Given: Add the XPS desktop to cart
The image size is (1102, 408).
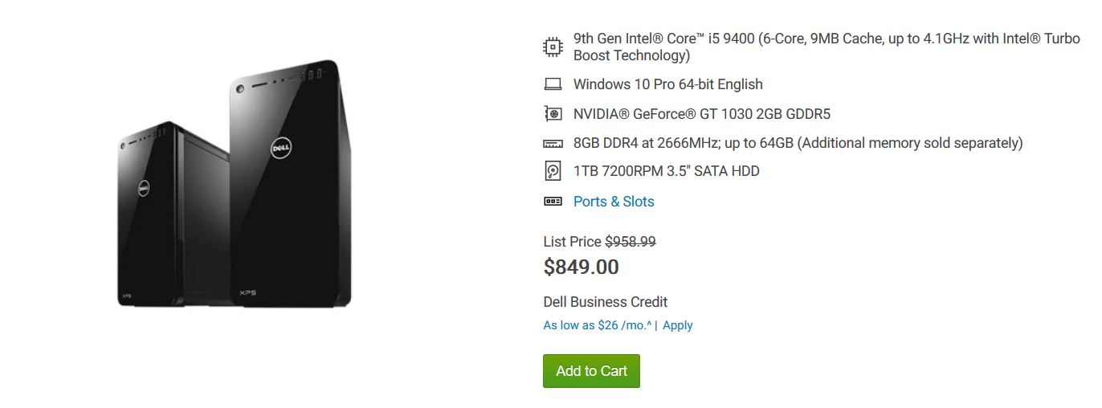Looking at the screenshot, I should tap(591, 371).
